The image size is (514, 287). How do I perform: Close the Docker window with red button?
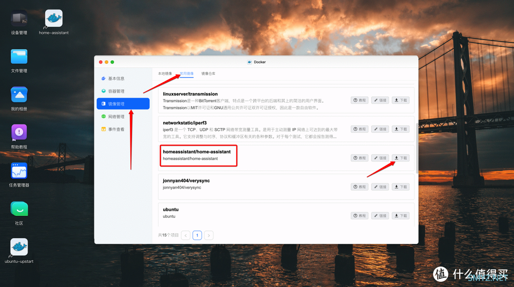100,62
